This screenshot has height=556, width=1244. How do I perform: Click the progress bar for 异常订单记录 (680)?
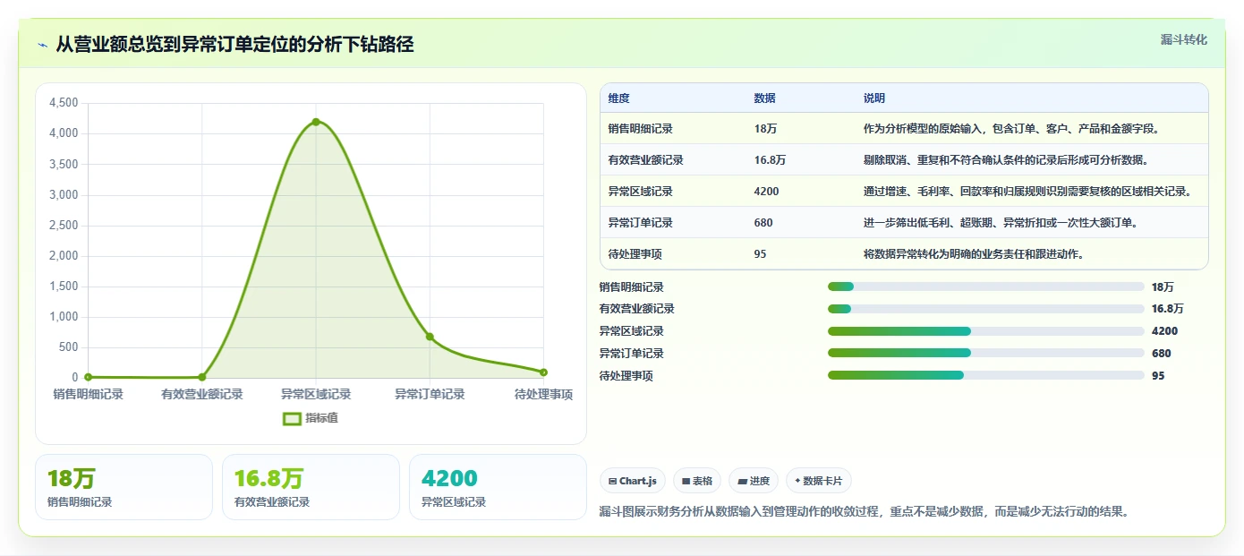pyautogui.click(x=986, y=354)
